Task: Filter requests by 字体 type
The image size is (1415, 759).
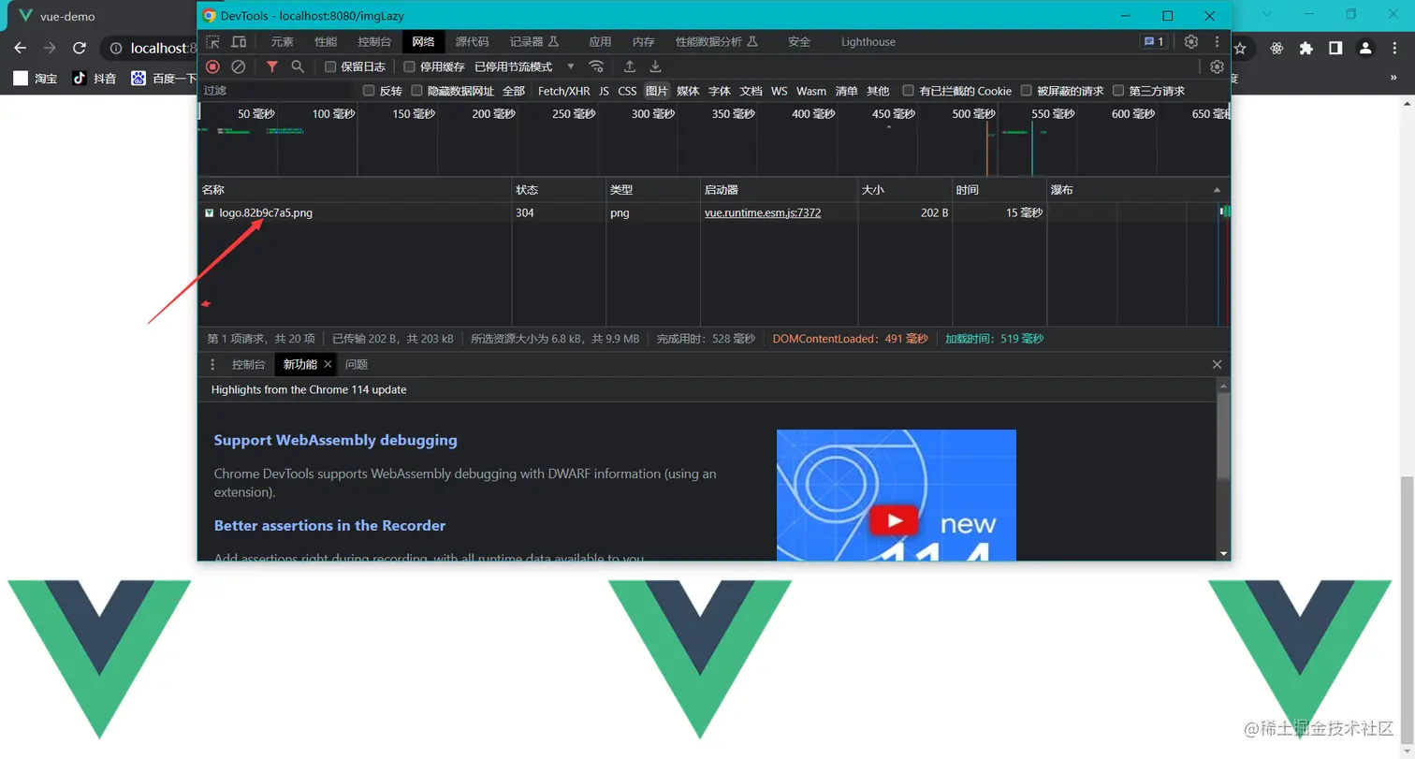Action: pyautogui.click(x=719, y=91)
